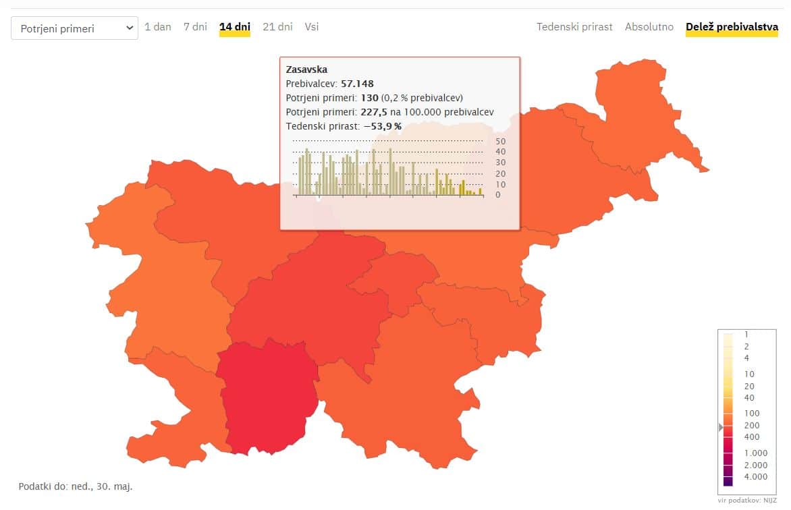Select the 14 dni time range
This screenshot has width=791, height=510.
pos(234,27)
